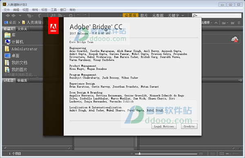
Task: Go forward with the right arrow
Action: (14, 15)
